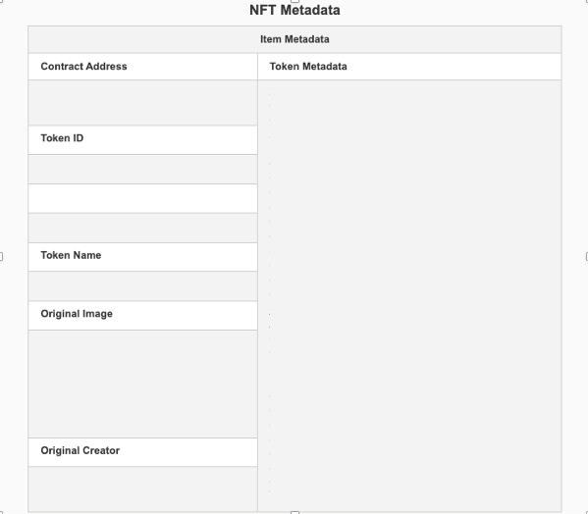
Task: Click the gray cell directly above Token Name
Action: (143, 228)
